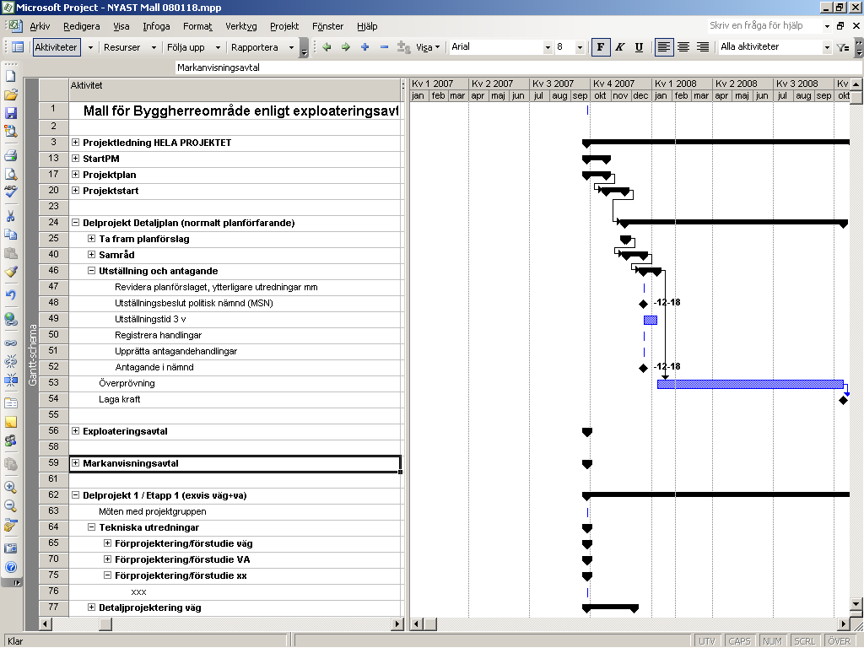Click the Print icon in left toolbar
The height and width of the screenshot is (648, 864).
pyautogui.click(x=10, y=155)
